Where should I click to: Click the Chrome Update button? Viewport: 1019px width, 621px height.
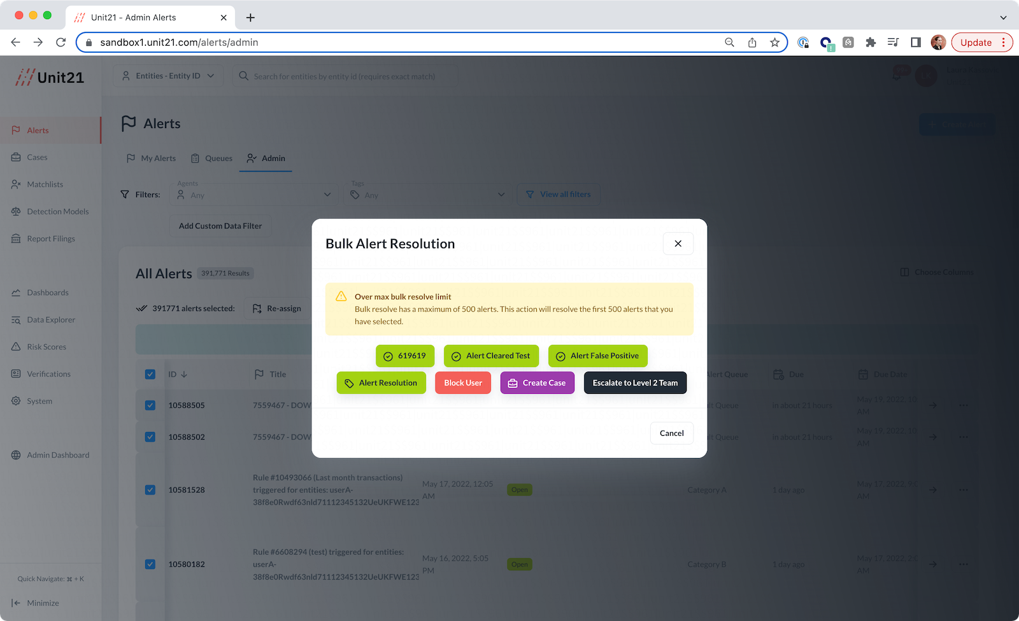(x=981, y=43)
